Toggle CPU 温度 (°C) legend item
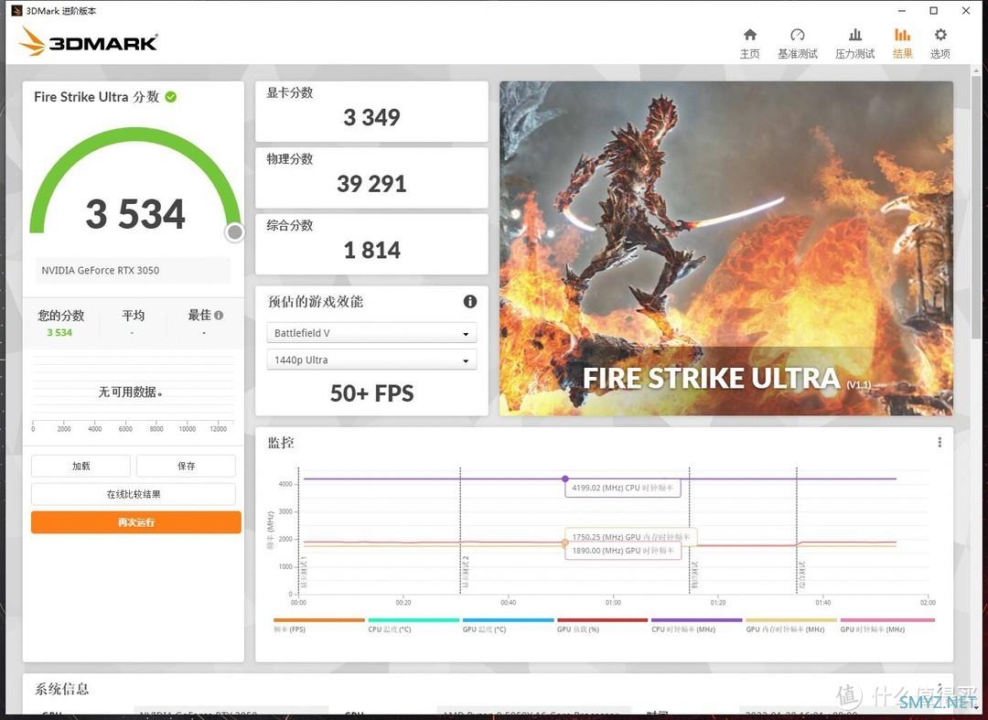 point(413,625)
